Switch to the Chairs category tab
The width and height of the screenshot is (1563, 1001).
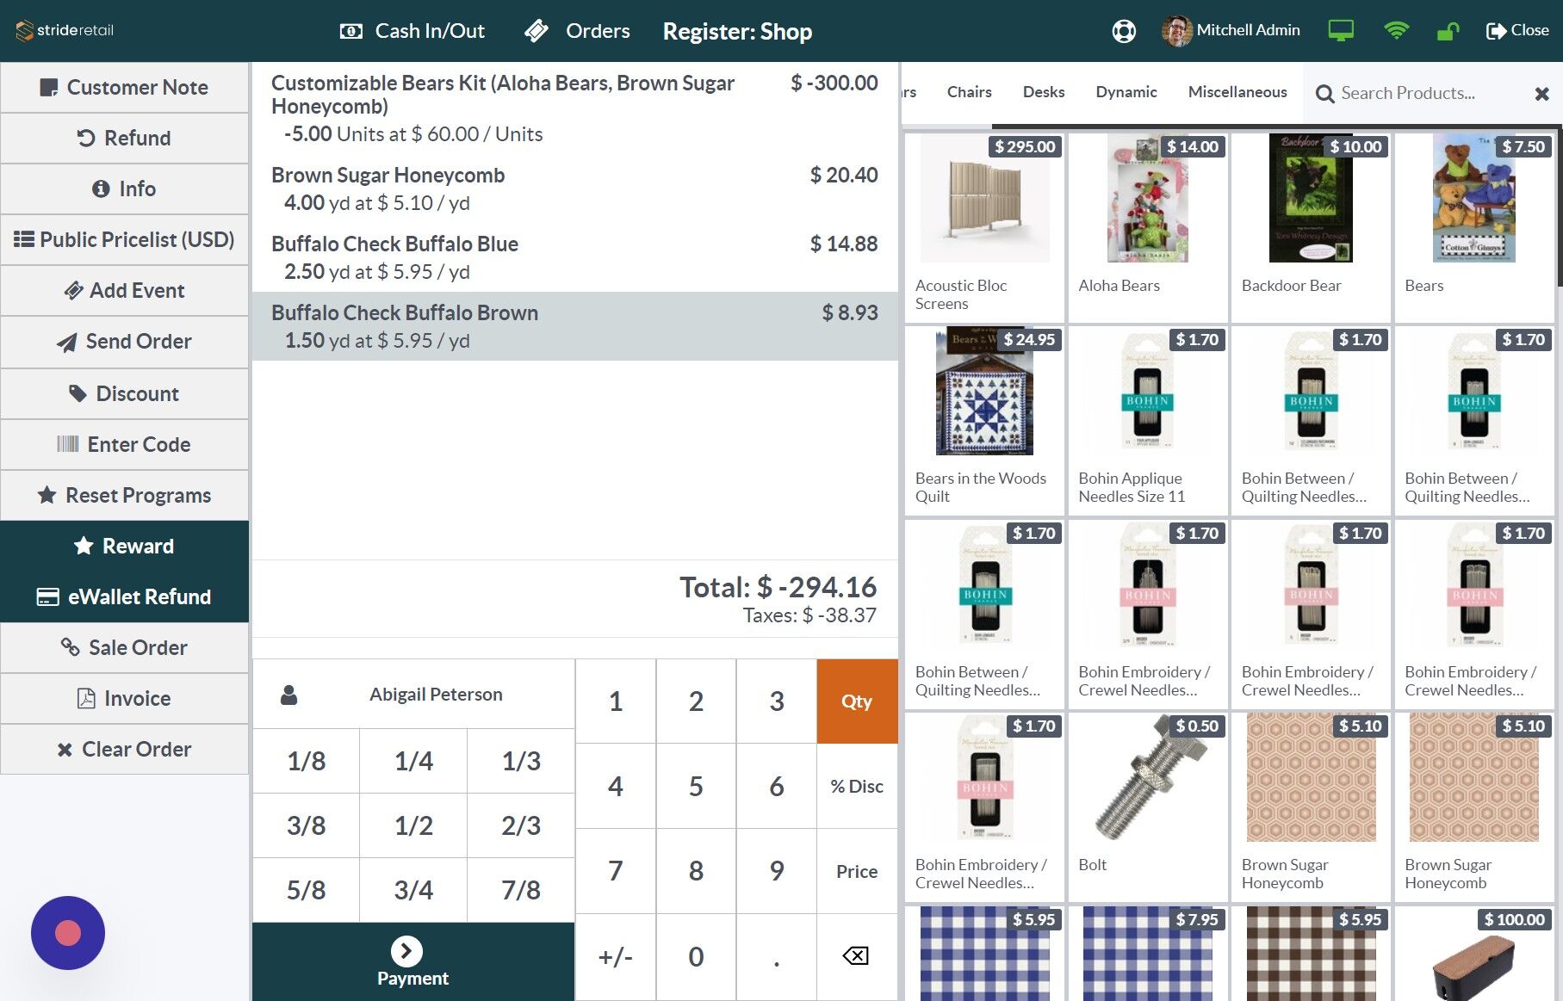pyautogui.click(x=969, y=92)
